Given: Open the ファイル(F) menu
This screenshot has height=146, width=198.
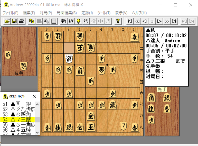Looking at the screenshot, I should point(11,13).
